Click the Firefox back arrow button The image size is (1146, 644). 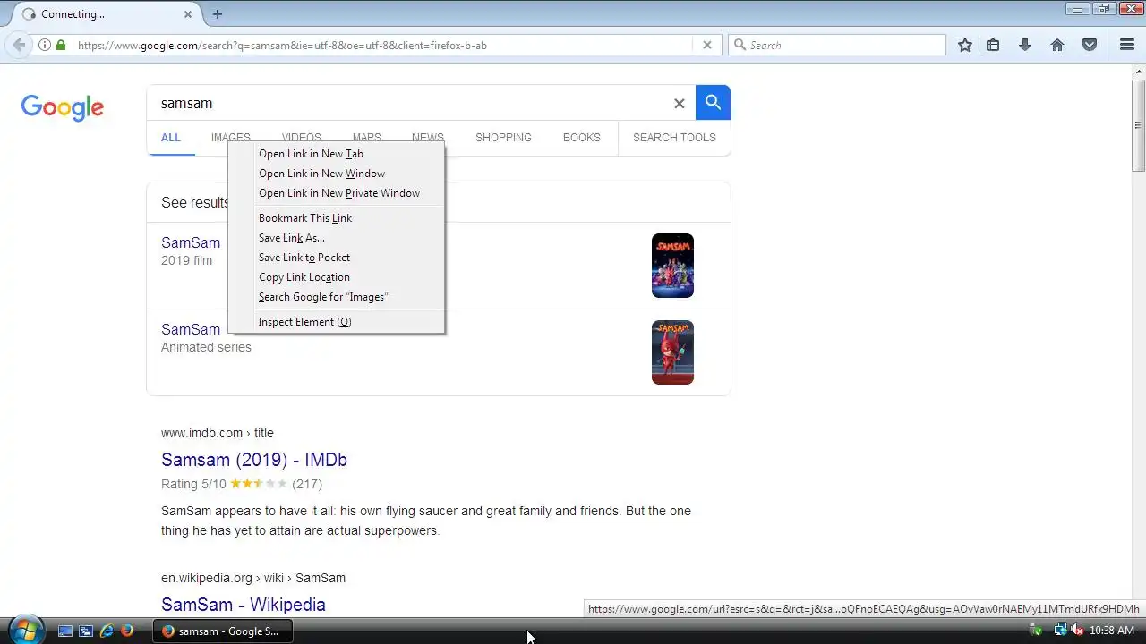tap(19, 45)
